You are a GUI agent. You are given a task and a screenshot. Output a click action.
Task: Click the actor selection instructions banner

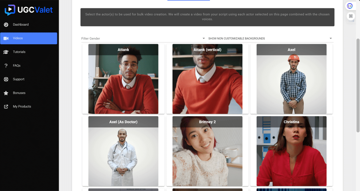coord(207,17)
